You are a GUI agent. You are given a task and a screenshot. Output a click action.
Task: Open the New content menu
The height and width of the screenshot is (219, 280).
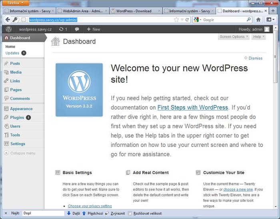click(x=93, y=29)
